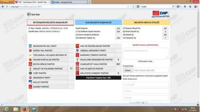Show hidden system tray icons
The image size is (200, 112).
click(x=172, y=109)
